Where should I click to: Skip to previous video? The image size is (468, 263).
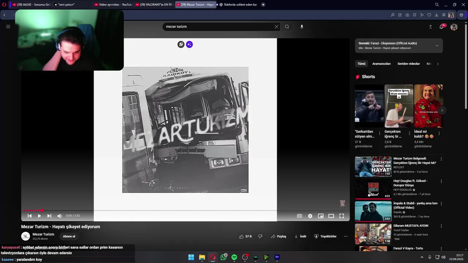click(x=30, y=216)
